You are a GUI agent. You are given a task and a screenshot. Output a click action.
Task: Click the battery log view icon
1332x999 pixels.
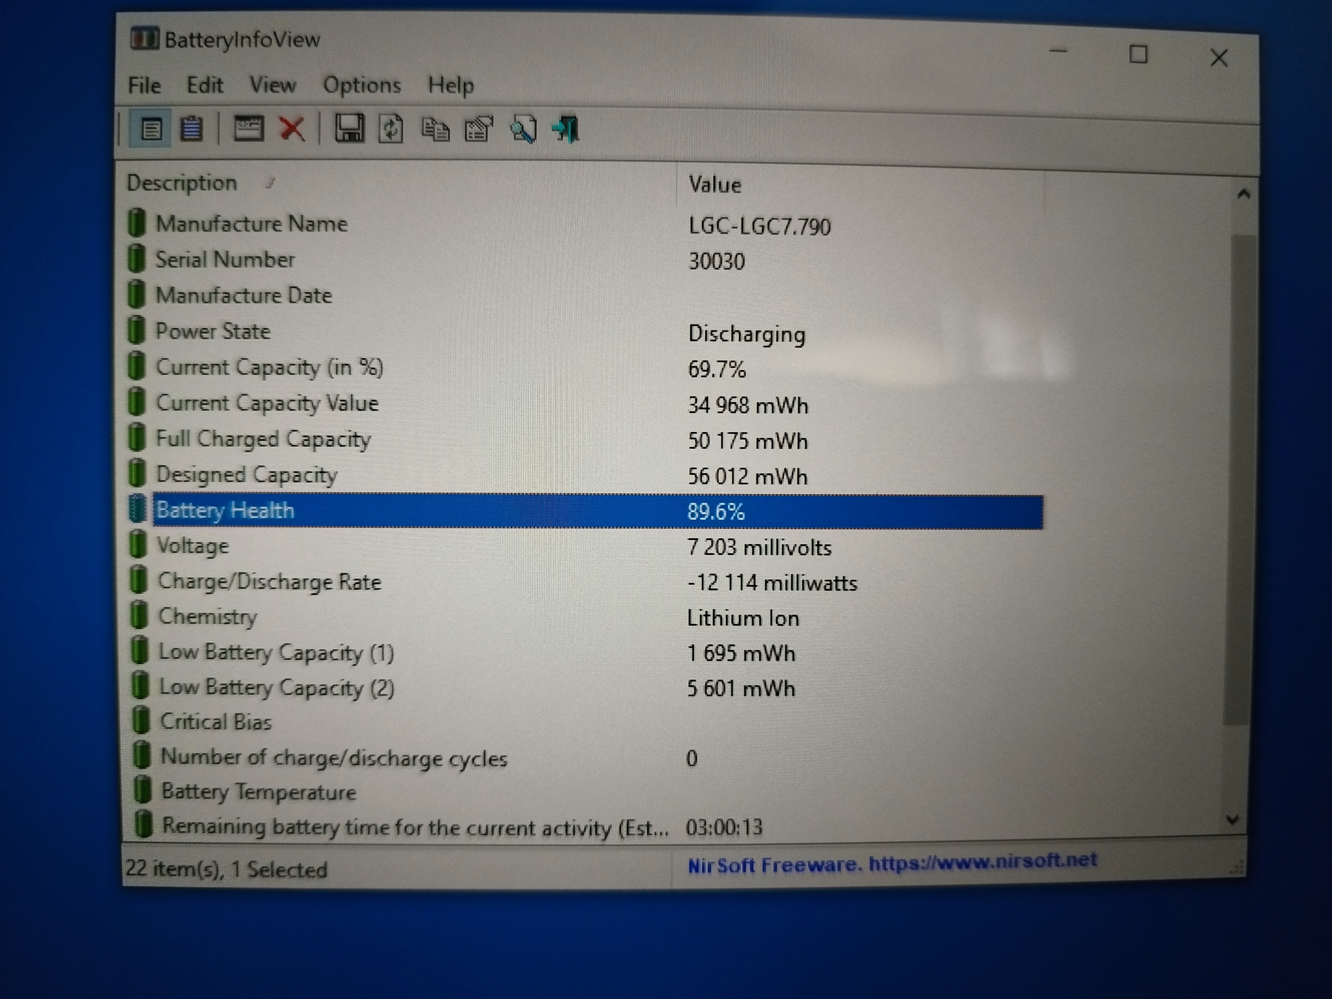tap(191, 129)
